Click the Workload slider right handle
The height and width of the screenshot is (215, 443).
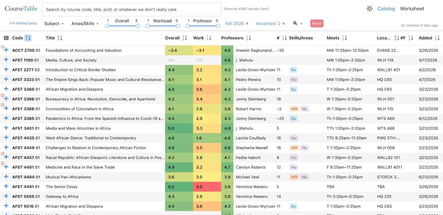click(178, 26)
